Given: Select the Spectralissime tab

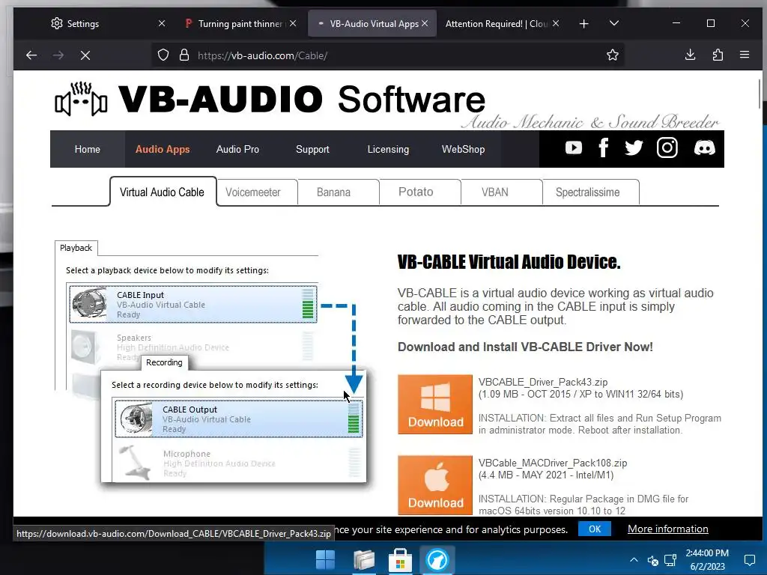Looking at the screenshot, I should [587, 192].
